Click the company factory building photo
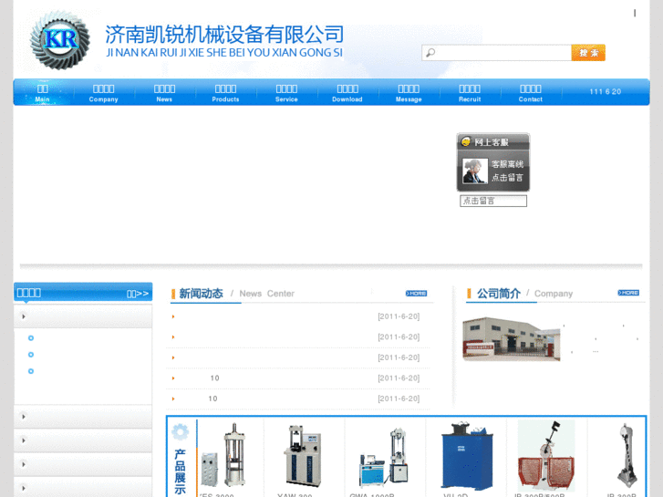This screenshot has height=497, width=663. (x=512, y=339)
